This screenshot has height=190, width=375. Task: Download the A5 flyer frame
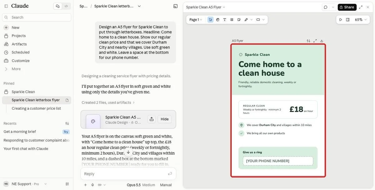tap(322, 41)
